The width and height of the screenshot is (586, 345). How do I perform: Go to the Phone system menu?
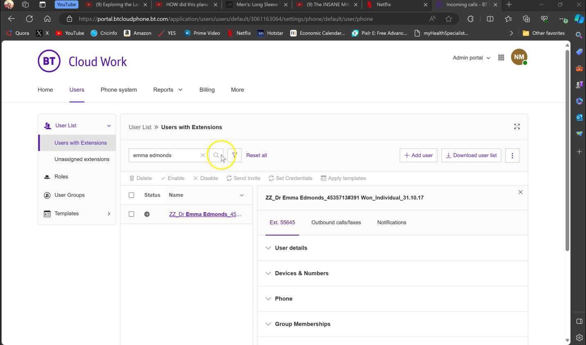(x=119, y=90)
